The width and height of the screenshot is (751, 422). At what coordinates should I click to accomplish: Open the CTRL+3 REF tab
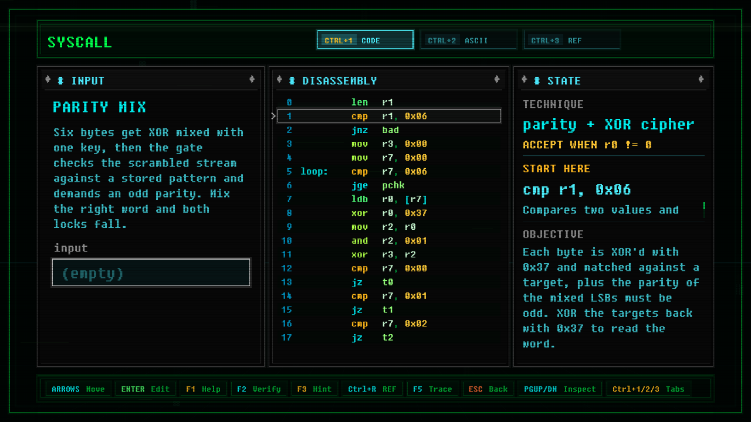(x=571, y=40)
